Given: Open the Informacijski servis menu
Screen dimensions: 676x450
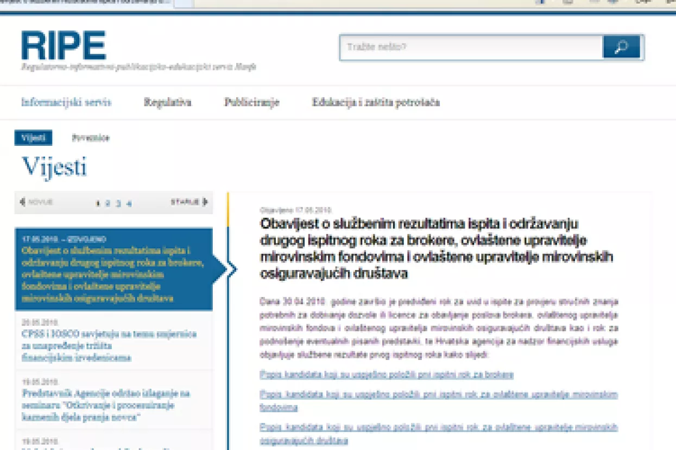Looking at the screenshot, I should coord(66,102).
